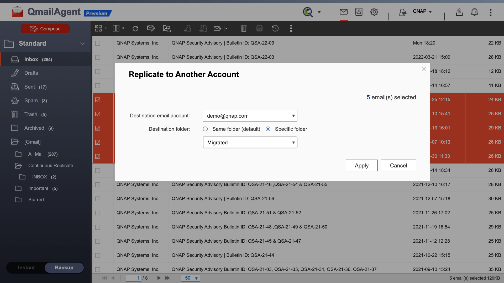Screen dimensions: 504x283
Task: Open the address book icon
Action: (x=359, y=12)
